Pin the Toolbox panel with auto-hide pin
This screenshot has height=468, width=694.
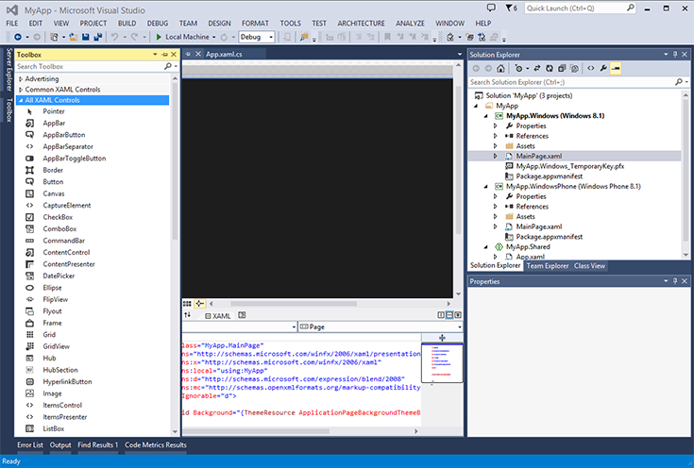(164, 55)
